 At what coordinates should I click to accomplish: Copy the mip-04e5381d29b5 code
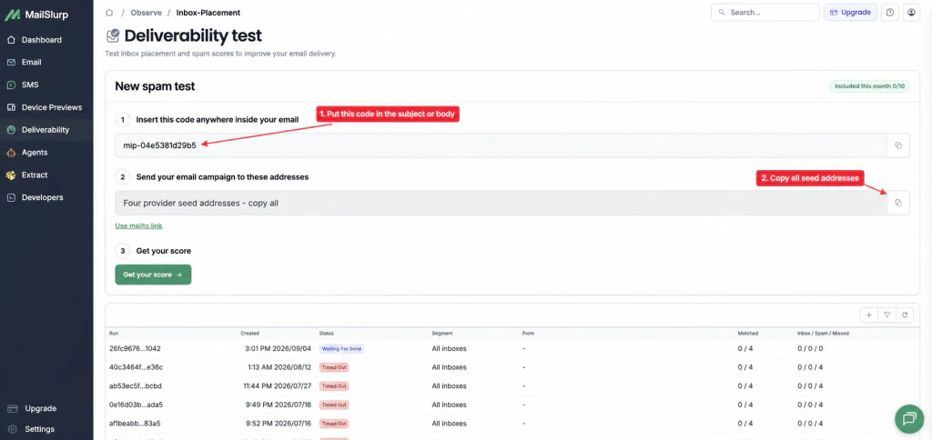[x=898, y=145]
